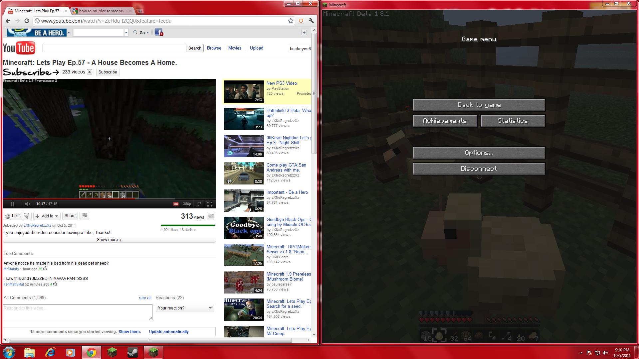Open Minecraft Achievements
Screen dimensions: 639x359
(x=445, y=121)
